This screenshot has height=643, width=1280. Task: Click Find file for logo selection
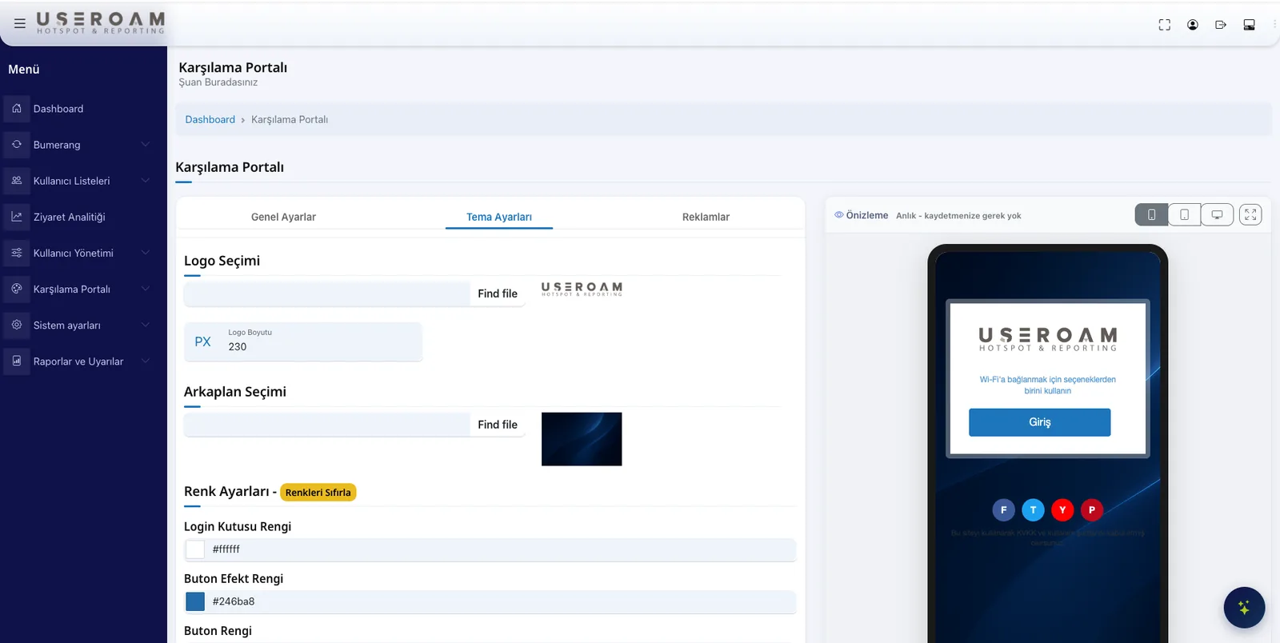(x=498, y=294)
